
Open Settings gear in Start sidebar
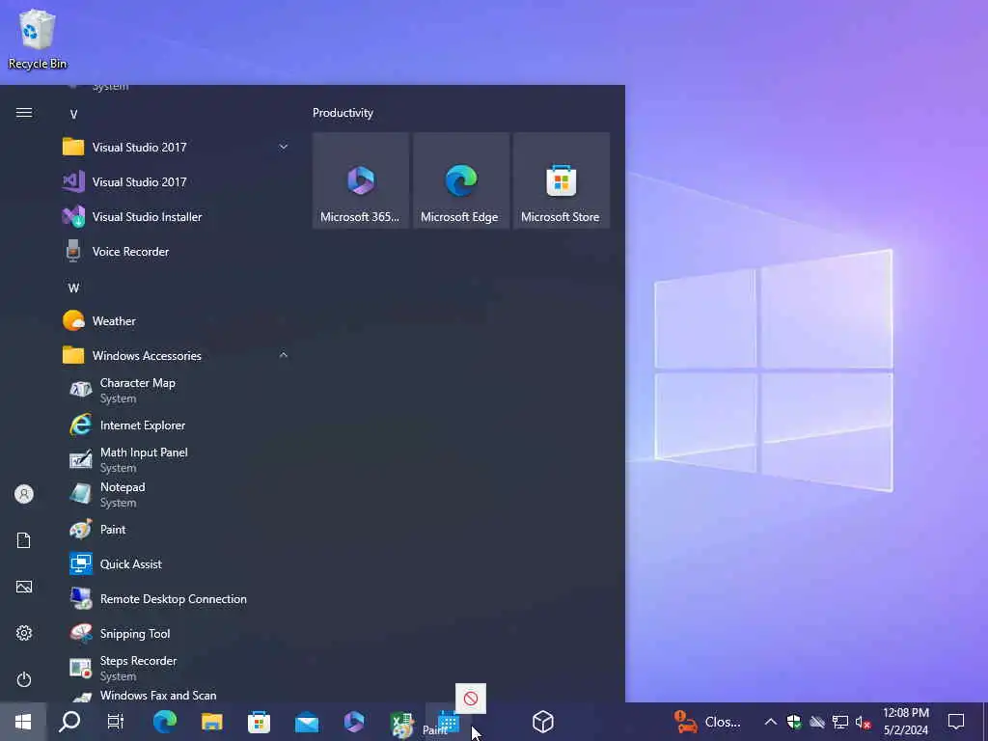click(x=24, y=633)
